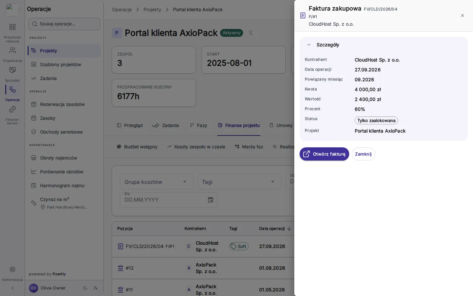Open Przestrzeń robocza workspace icon
Viewport: 473px width, 296px height.
12,27
